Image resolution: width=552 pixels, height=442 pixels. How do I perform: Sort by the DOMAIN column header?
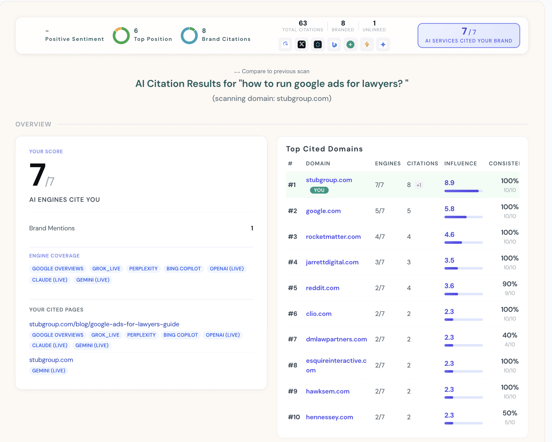[x=318, y=163]
